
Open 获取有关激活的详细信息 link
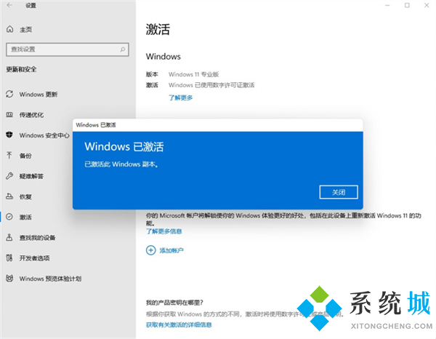(179, 324)
